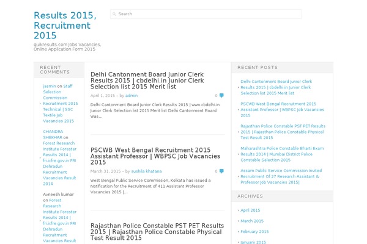Focus the Search input field
Screen dimensions: 367x244
[206, 14]
